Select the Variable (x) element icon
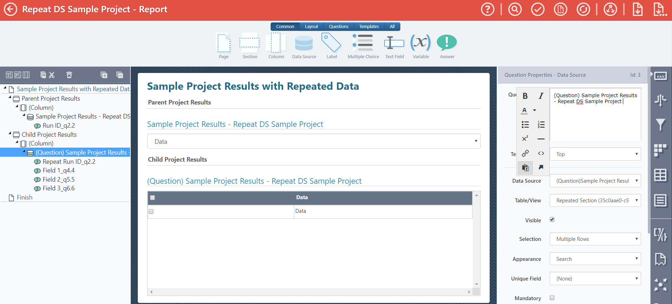 [x=420, y=42]
